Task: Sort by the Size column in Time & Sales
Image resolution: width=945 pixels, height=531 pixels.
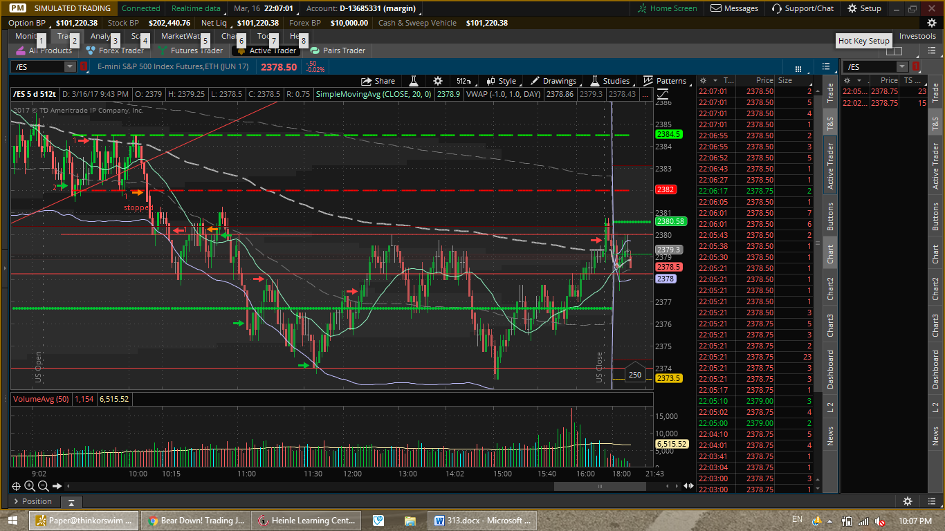Action: [785, 81]
